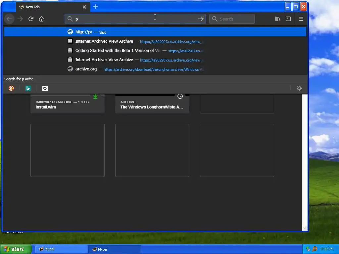
Task: Open the Library toolbar icon
Action: point(278,19)
